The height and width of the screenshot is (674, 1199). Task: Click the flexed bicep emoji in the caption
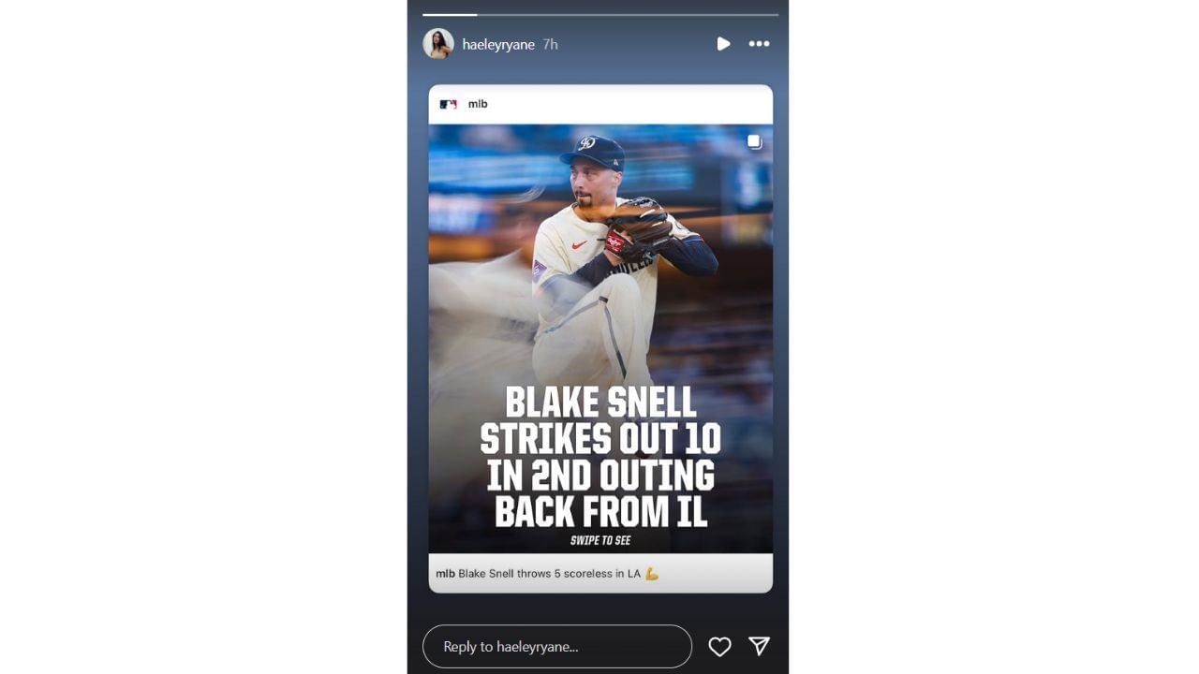click(x=652, y=573)
